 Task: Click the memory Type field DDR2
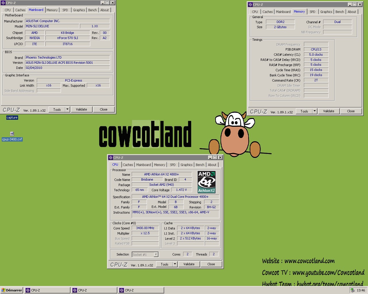click(x=280, y=22)
